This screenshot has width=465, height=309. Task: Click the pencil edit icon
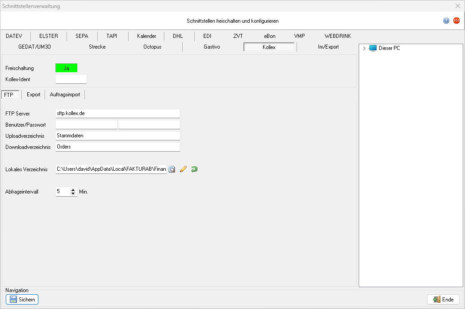click(x=183, y=169)
